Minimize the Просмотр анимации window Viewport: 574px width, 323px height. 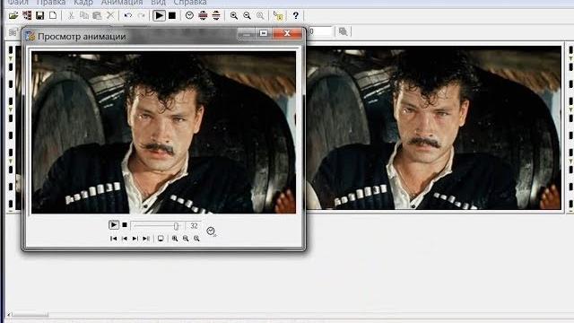pos(247,34)
